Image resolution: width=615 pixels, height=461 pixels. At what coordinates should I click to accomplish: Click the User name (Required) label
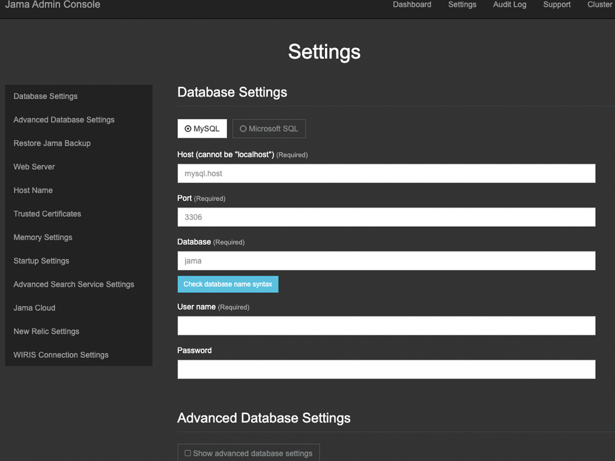213,307
